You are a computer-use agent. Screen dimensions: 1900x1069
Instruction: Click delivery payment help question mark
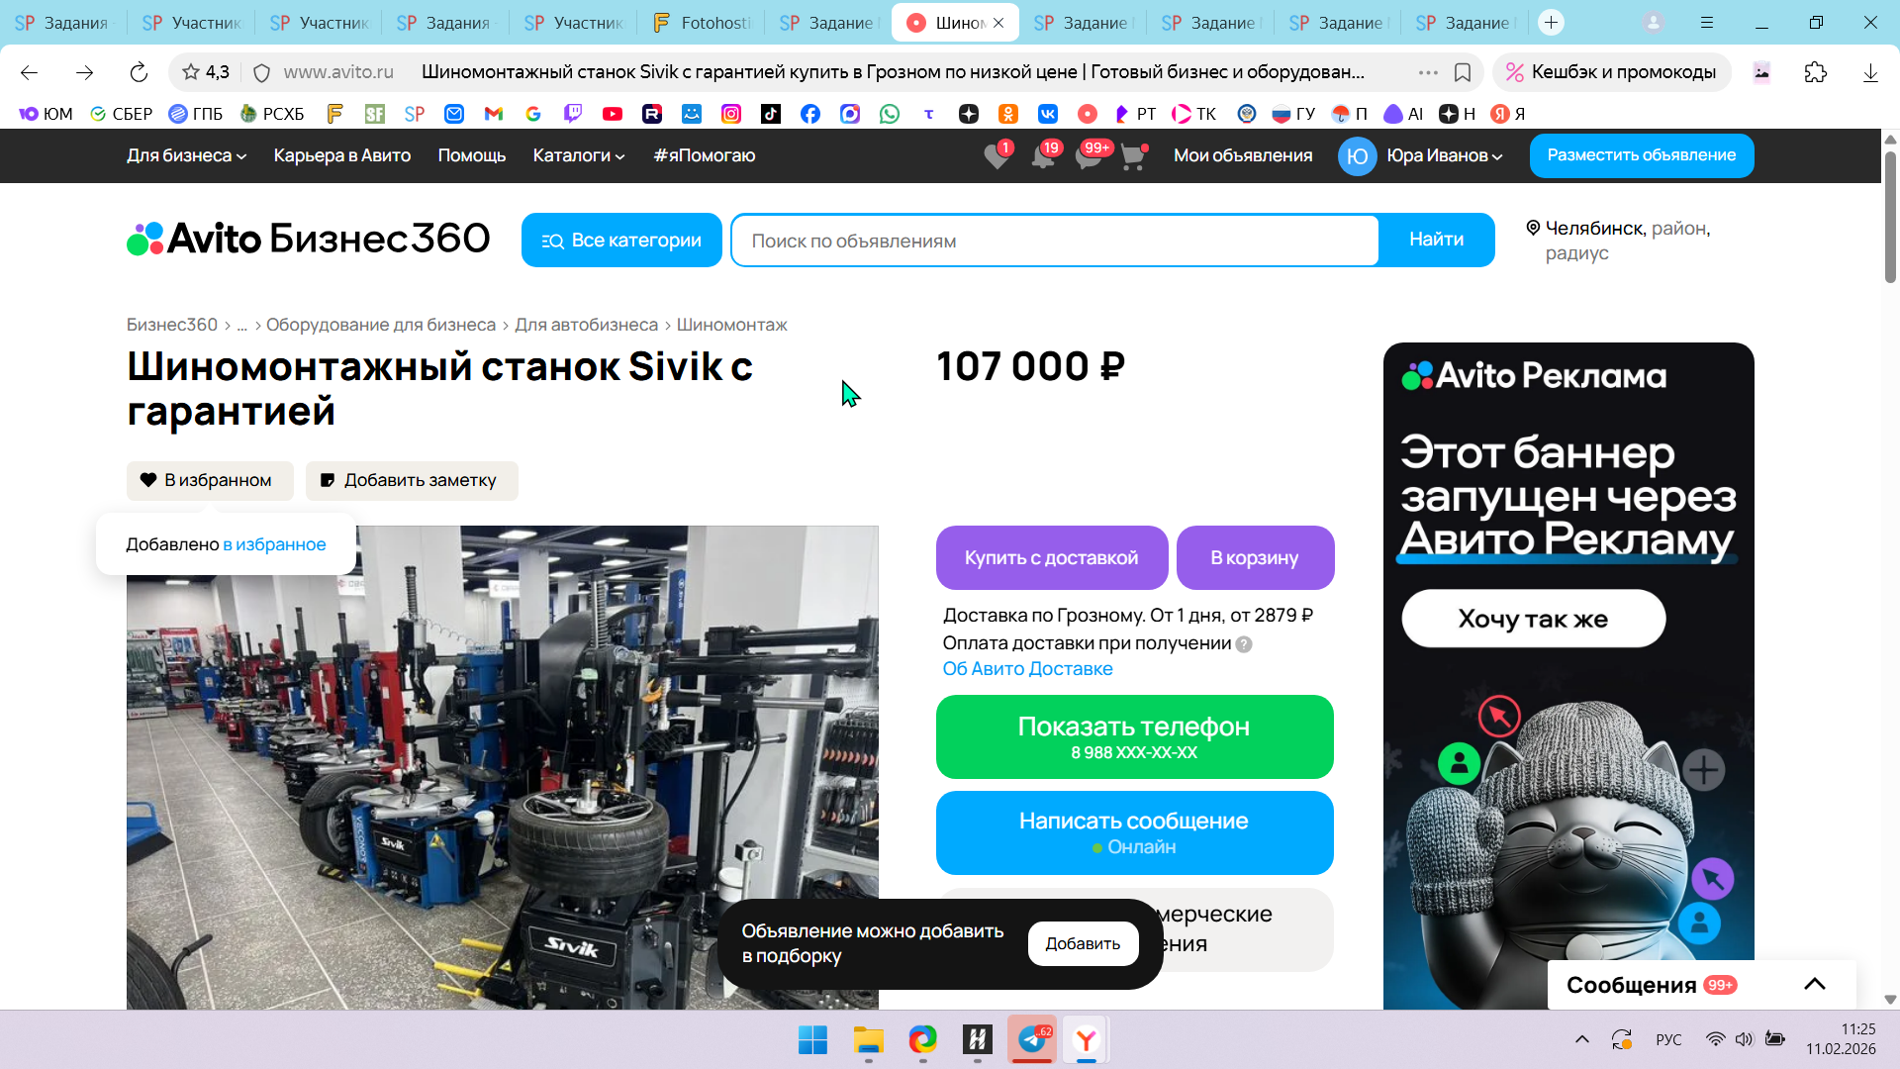(1244, 644)
